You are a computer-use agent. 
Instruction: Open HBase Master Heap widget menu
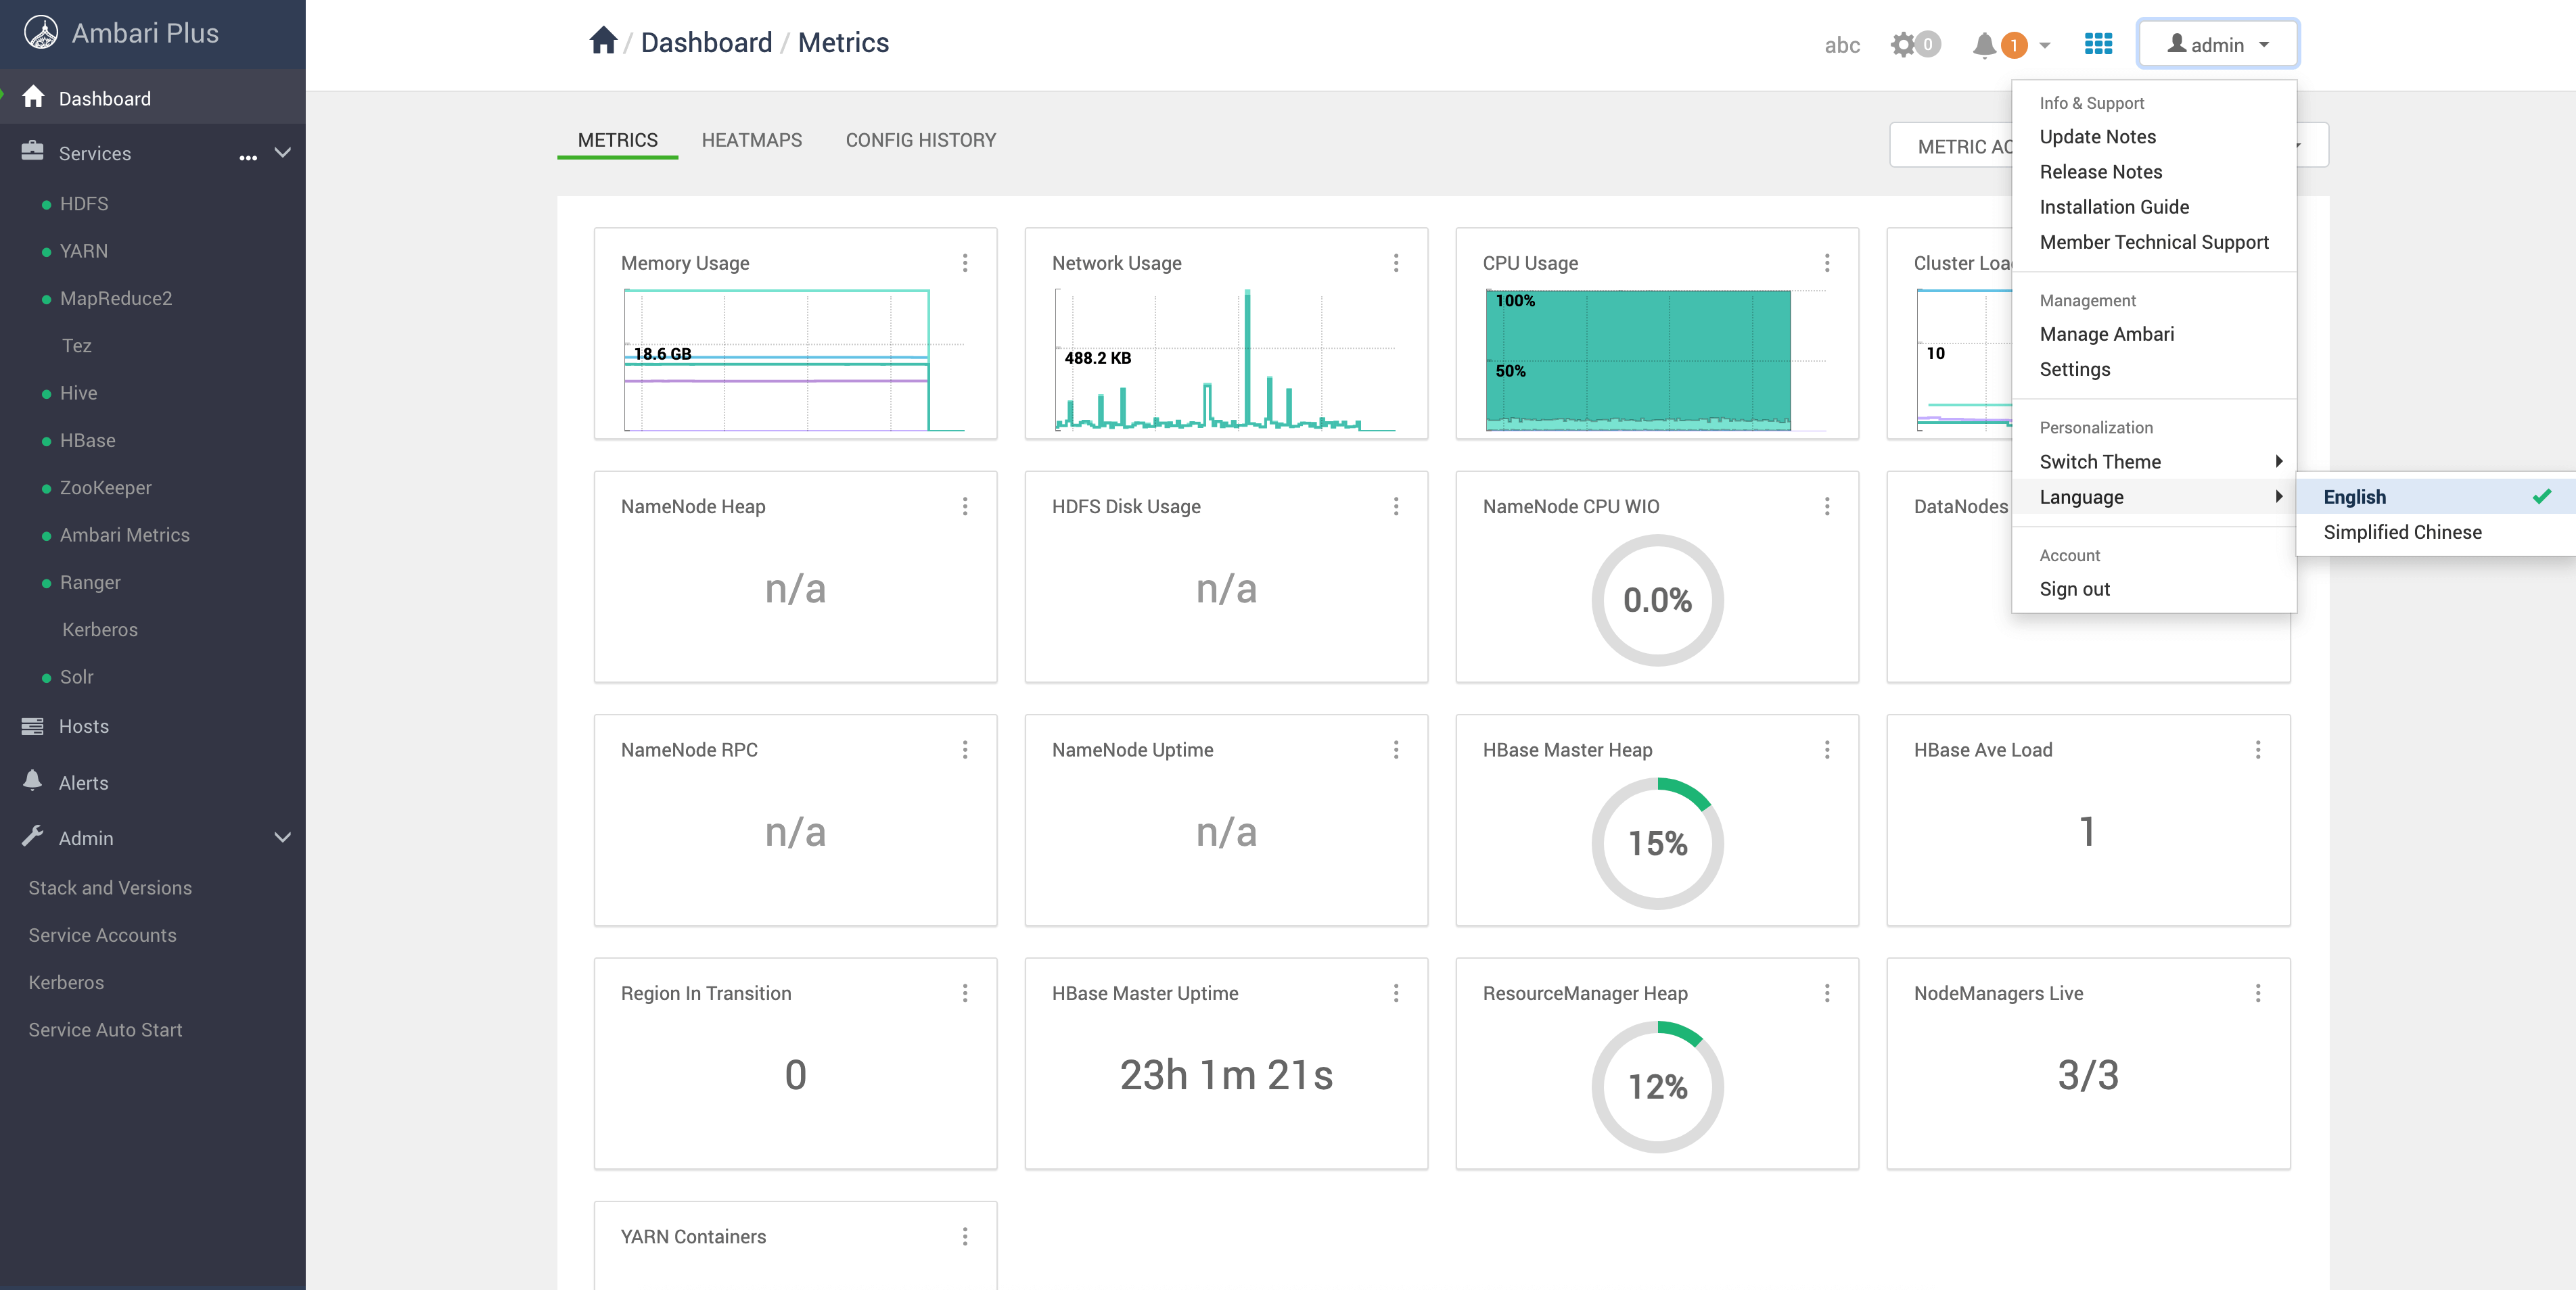(1827, 749)
